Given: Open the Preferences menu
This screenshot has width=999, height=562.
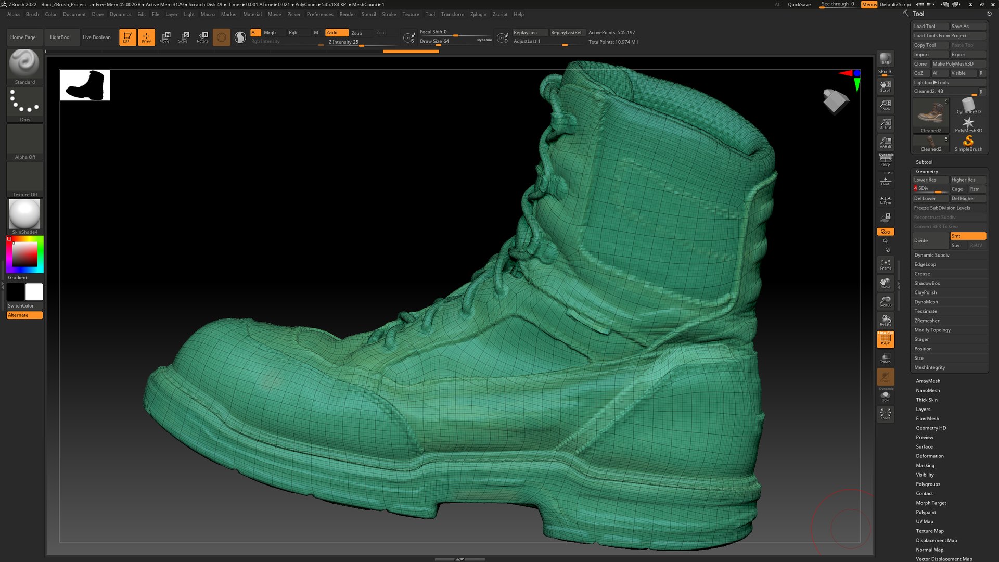Looking at the screenshot, I should point(320,14).
